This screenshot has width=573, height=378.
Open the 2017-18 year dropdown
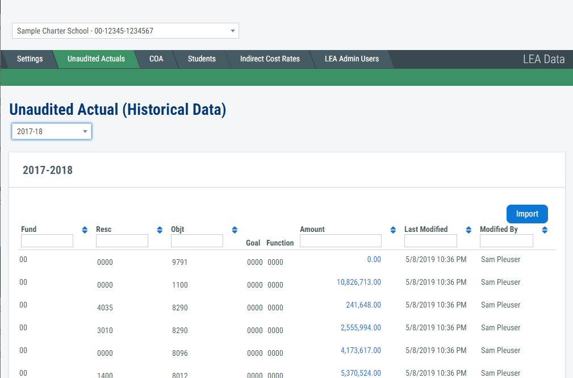pos(52,131)
